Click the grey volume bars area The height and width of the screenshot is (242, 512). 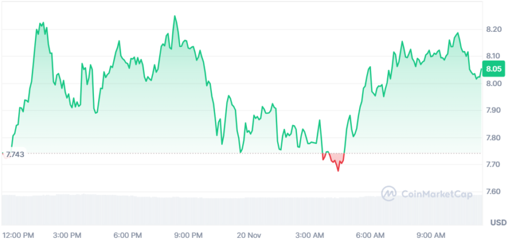[242, 210]
